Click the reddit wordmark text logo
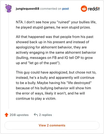The height and width of the screenshot is (134, 104). pos(94,9)
